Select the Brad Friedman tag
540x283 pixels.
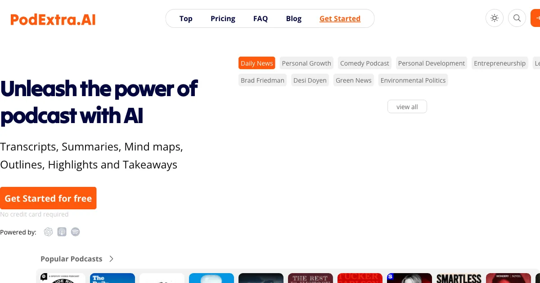pos(262,80)
